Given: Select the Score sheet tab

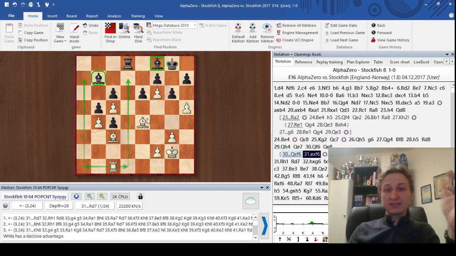Looking at the screenshot, I should coord(399,62).
